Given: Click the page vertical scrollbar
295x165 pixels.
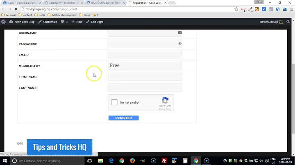Looking at the screenshot, I should click(x=293, y=98).
